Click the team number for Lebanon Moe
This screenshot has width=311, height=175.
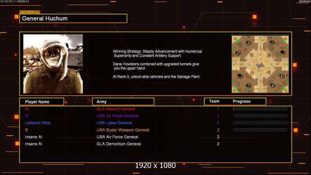[218, 123]
